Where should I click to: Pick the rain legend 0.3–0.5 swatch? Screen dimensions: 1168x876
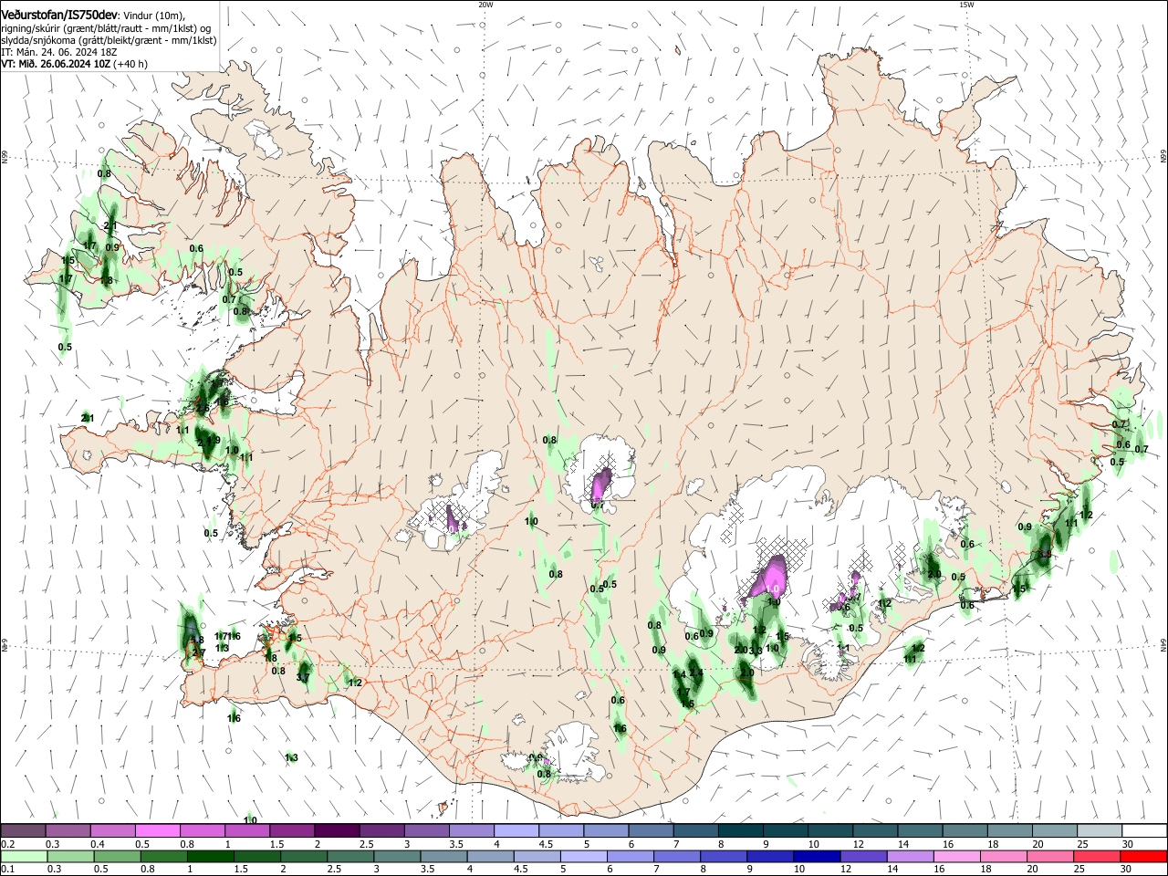coord(72,856)
